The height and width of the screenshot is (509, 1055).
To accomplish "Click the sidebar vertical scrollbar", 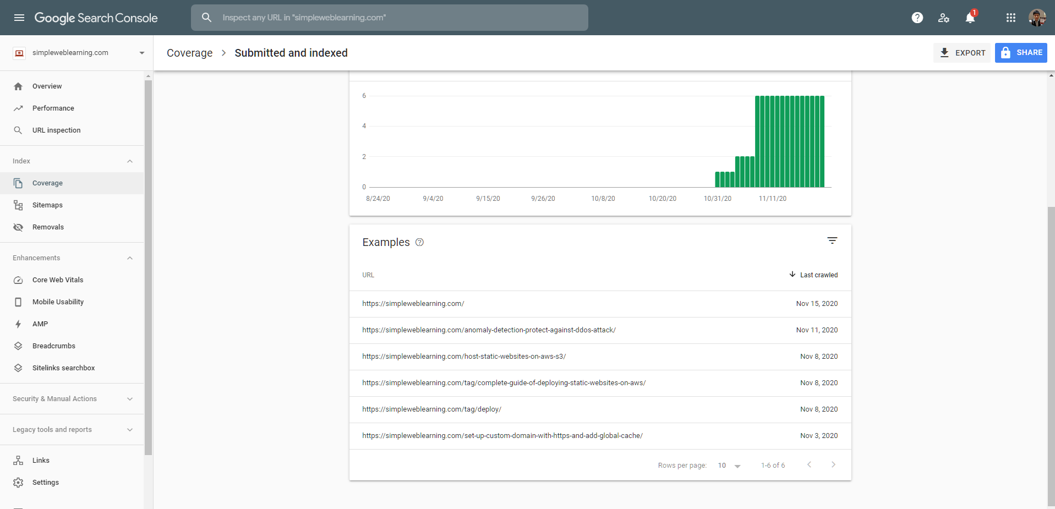I will (148, 267).
